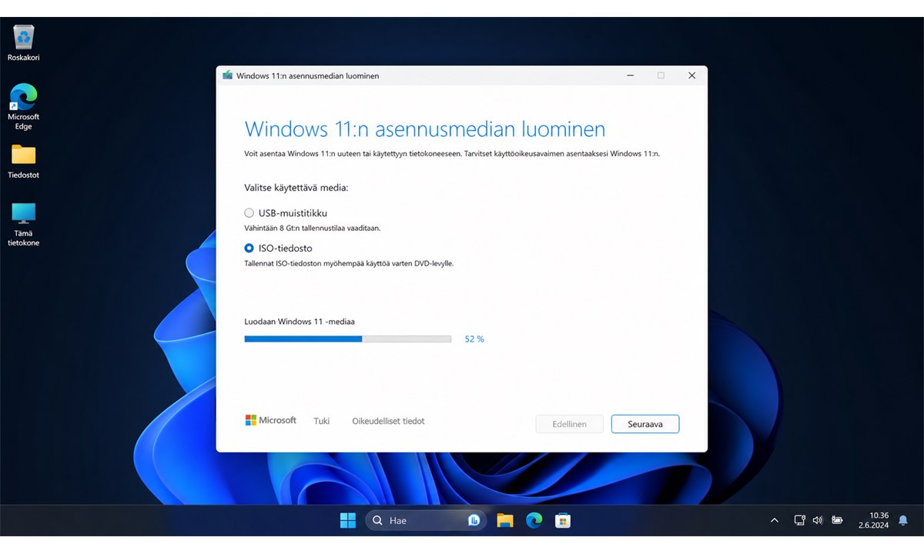Image resolution: width=924 pixels, height=554 pixels.
Task: Click the 52 % progress text
Action: point(474,339)
